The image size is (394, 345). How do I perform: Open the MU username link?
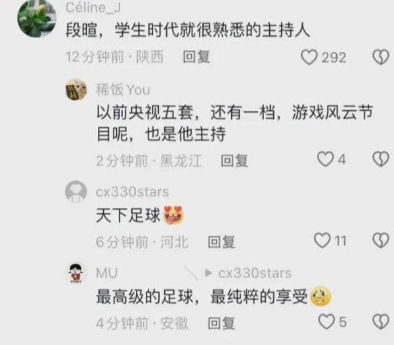107,273
